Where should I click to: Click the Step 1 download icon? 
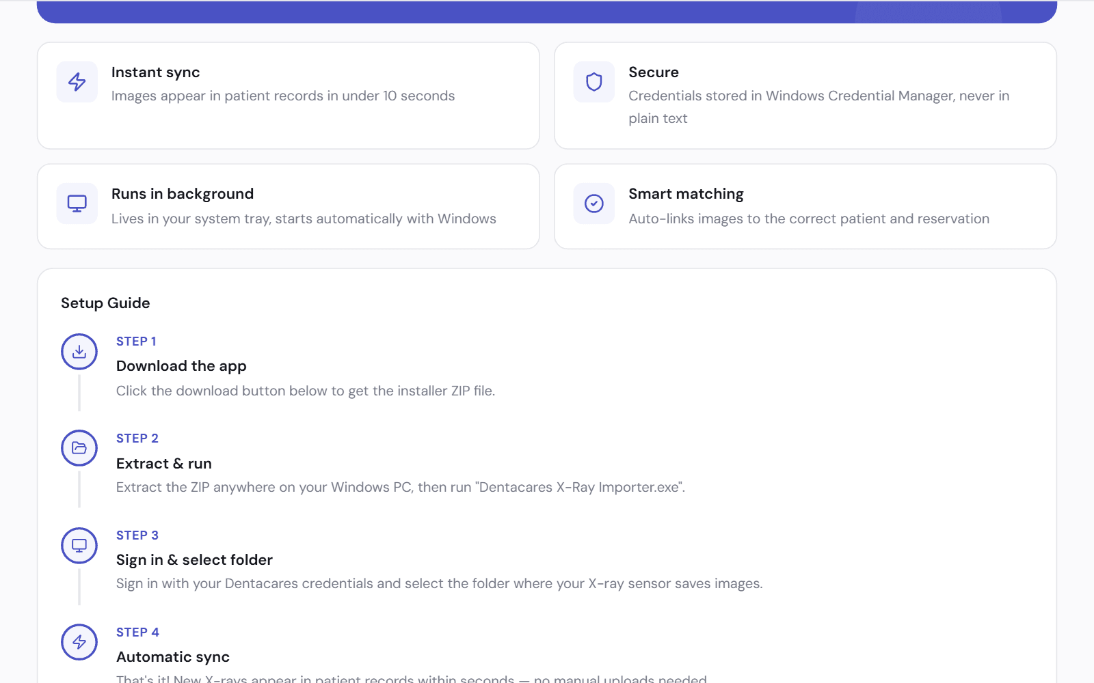(x=79, y=352)
